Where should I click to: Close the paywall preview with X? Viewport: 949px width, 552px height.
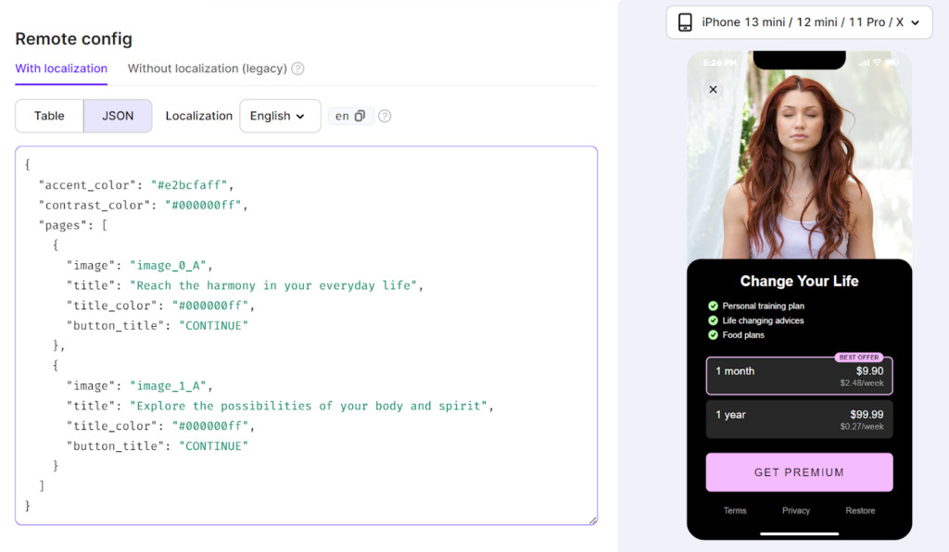pos(713,90)
